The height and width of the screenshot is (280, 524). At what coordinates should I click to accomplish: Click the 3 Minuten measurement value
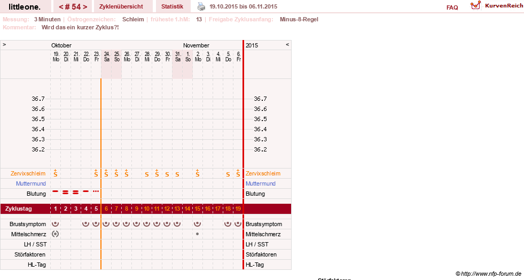click(48, 19)
